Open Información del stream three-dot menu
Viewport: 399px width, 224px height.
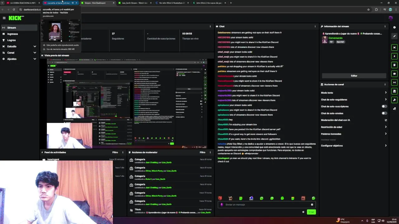[x=385, y=26]
